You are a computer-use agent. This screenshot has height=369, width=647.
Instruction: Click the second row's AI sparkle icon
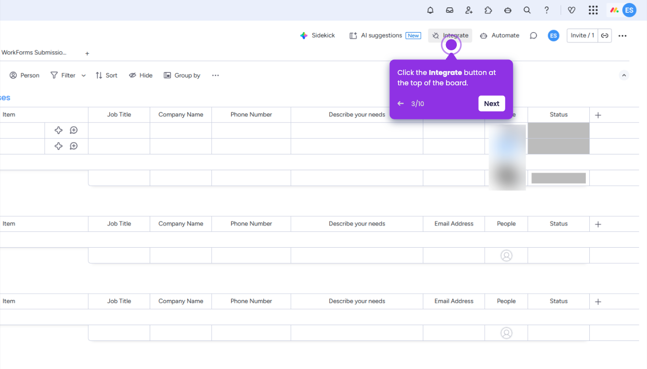click(x=58, y=146)
